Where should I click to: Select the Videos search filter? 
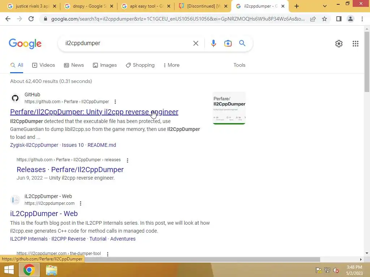pos(44,65)
